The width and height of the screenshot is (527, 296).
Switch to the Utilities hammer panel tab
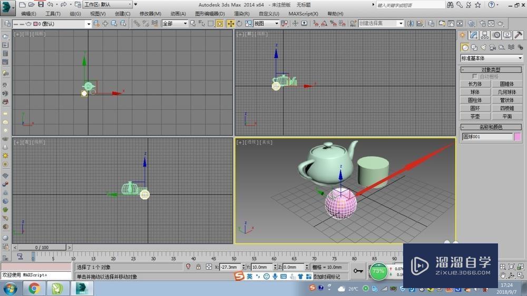(518, 35)
